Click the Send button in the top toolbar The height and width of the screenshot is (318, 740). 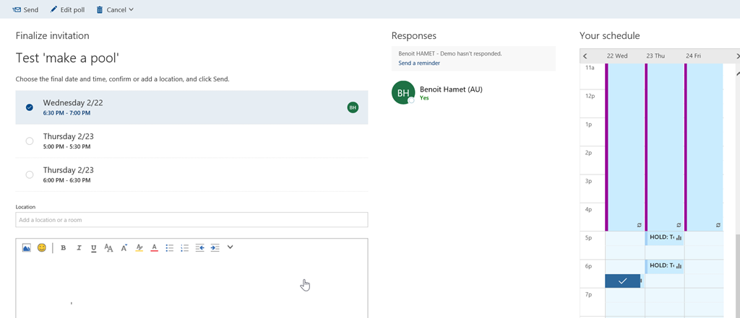coord(25,9)
